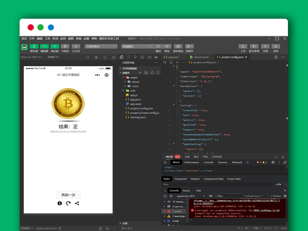The width and height of the screenshot is (308, 231).
Task: Click the 上传 upload icon
Action: [x=243, y=46]
